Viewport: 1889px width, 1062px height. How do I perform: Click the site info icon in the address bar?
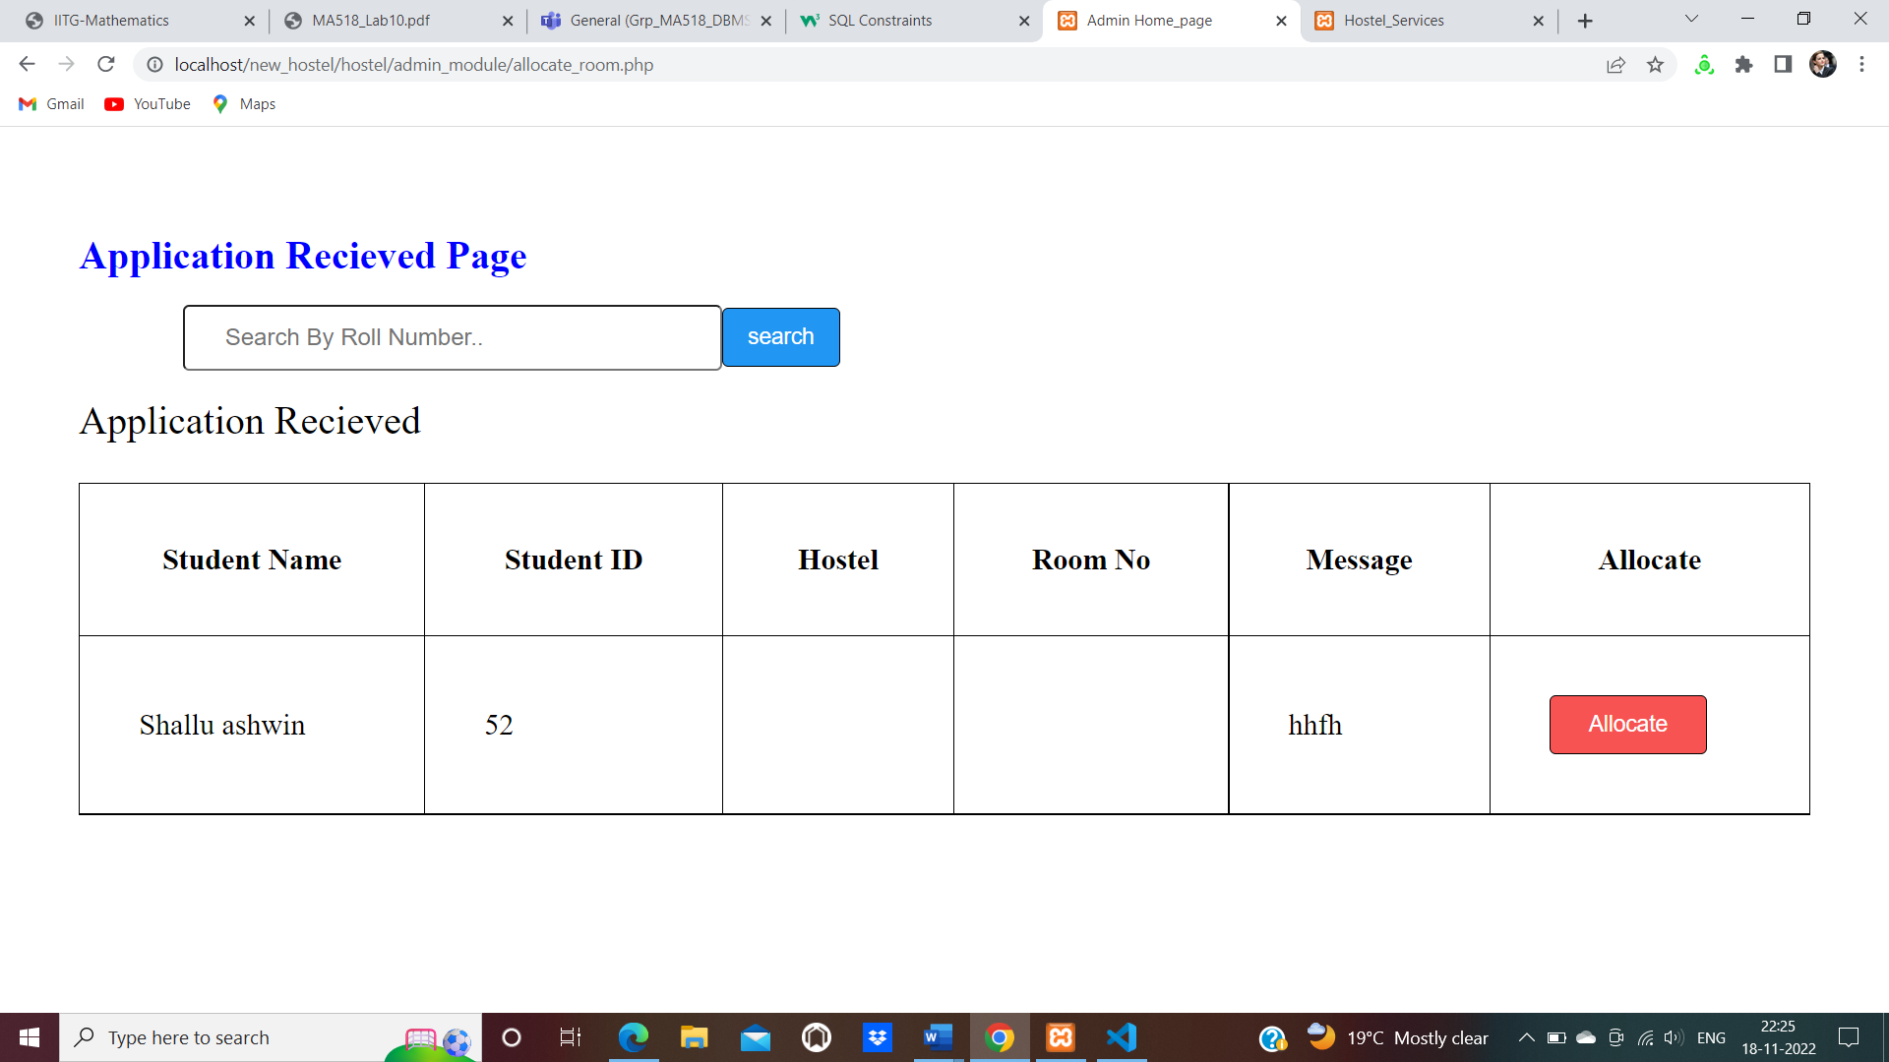click(x=154, y=64)
